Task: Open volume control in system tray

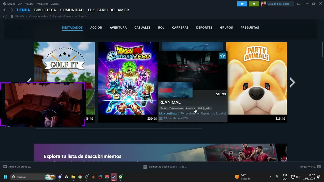Action: coord(298,177)
